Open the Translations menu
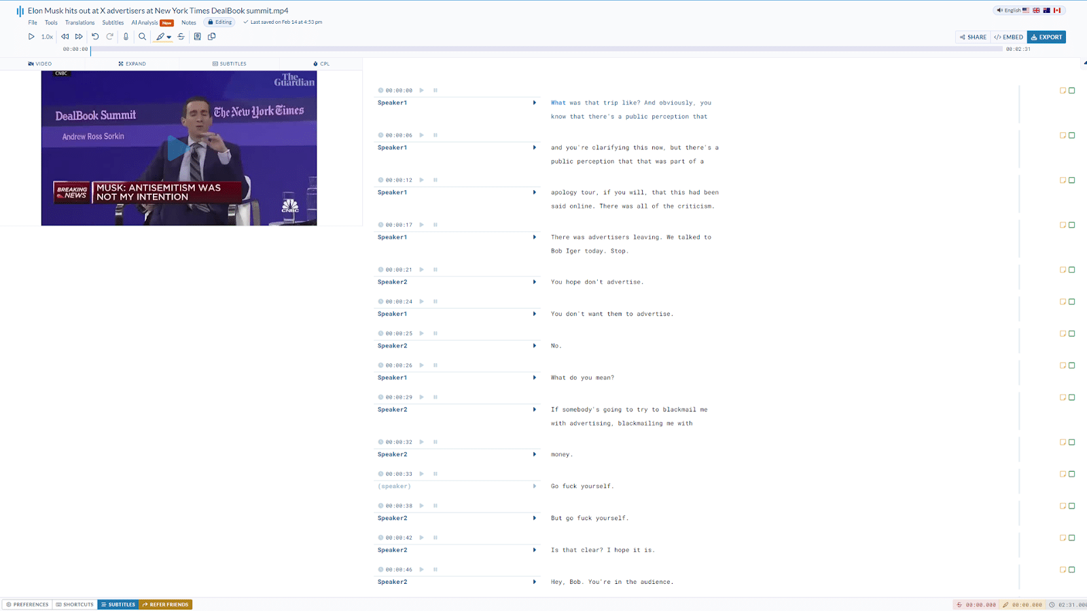The height and width of the screenshot is (611, 1087). point(79,22)
